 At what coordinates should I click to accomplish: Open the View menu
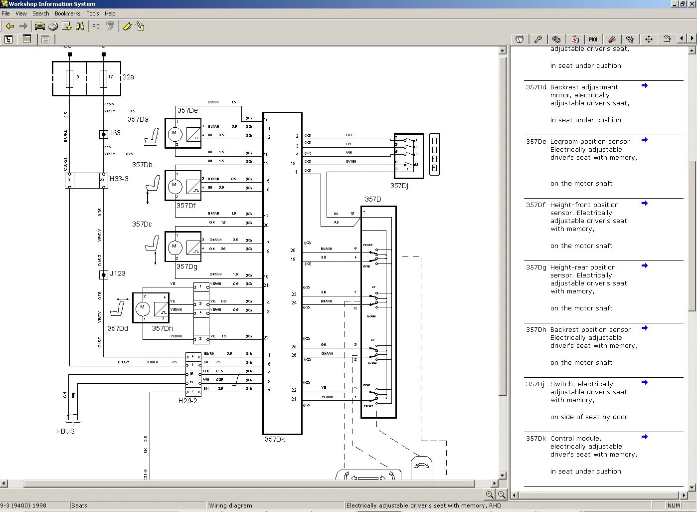click(x=21, y=13)
